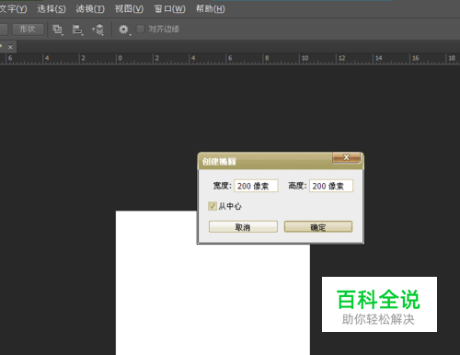Open the 视图(V) menu
This screenshot has height=355, width=460.
point(129,9)
